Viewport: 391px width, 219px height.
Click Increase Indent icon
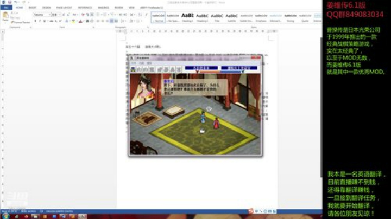[125, 15]
